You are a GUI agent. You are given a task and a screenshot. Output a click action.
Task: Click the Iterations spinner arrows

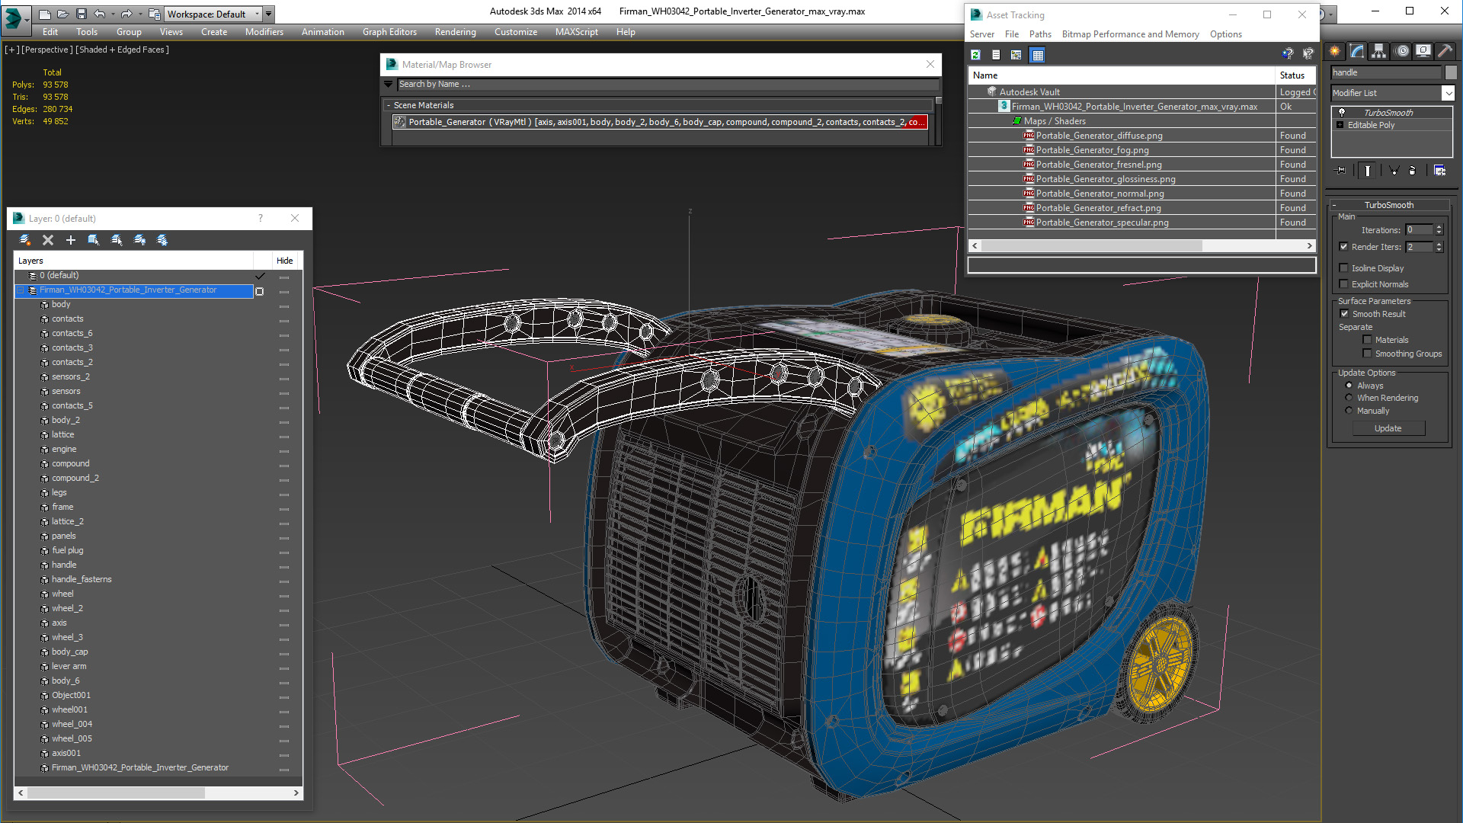point(1439,230)
